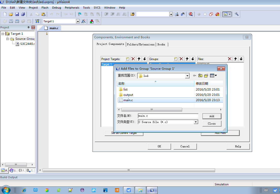This screenshot has width=280, height=194.
Task: Open configuration wrench icon
Action: [237, 14]
